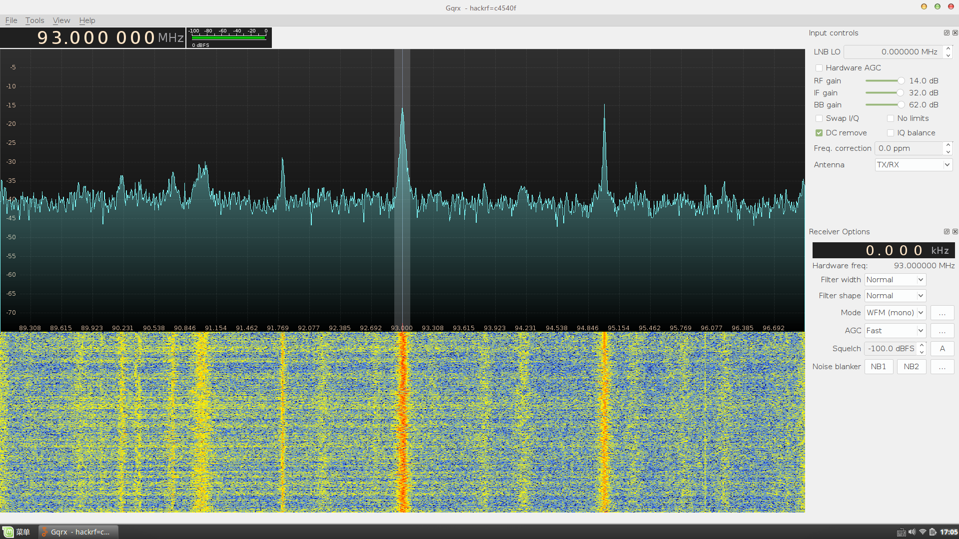This screenshot has height=539, width=959.
Task: Open AGC options button next to AGC
Action: (x=942, y=331)
